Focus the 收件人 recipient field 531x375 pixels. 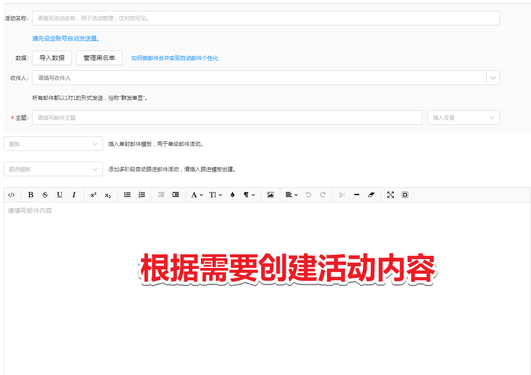tap(259, 78)
